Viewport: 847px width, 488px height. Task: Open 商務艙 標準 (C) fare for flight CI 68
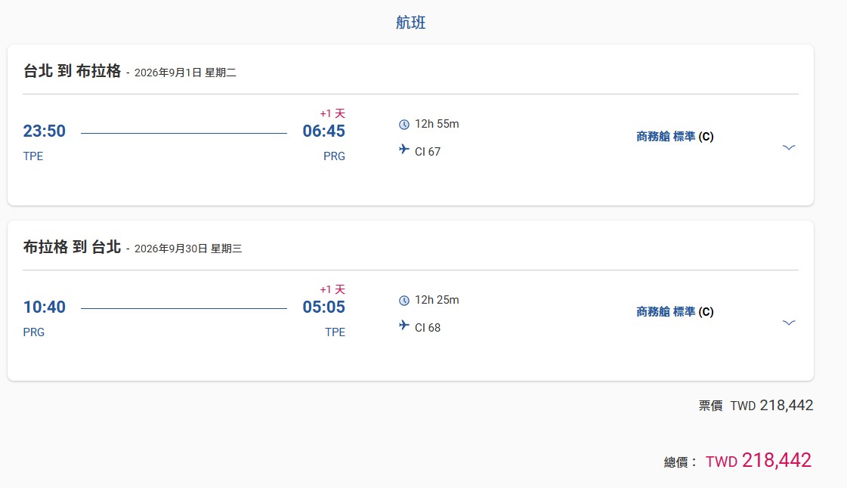pyautogui.click(x=675, y=311)
